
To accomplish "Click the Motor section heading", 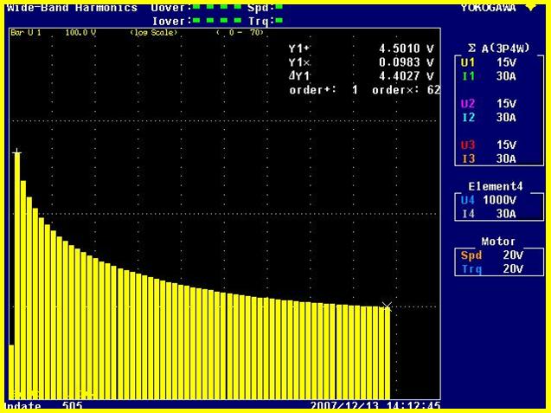I will [x=498, y=242].
